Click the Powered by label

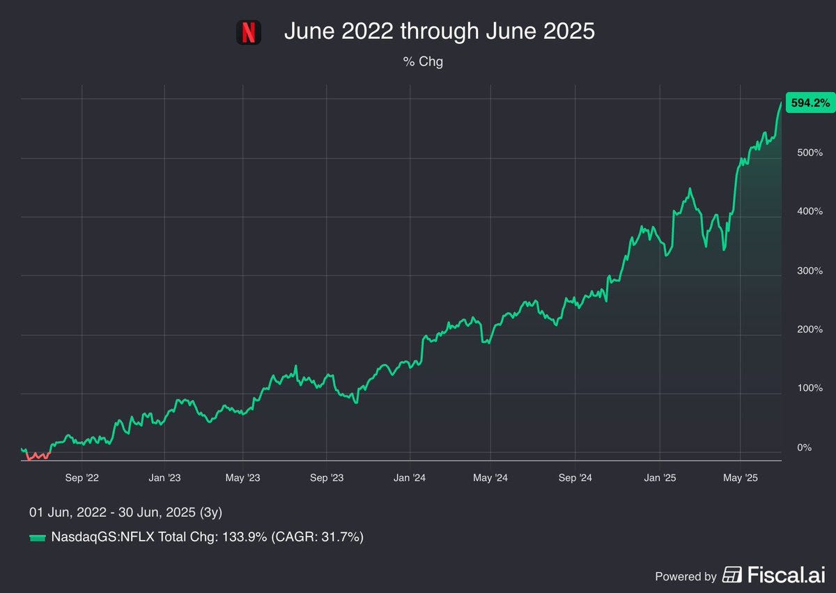pos(686,576)
